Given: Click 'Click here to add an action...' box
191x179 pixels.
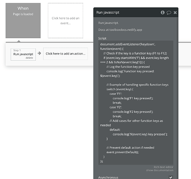Looking at the screenshot, I should coord(65,54).
